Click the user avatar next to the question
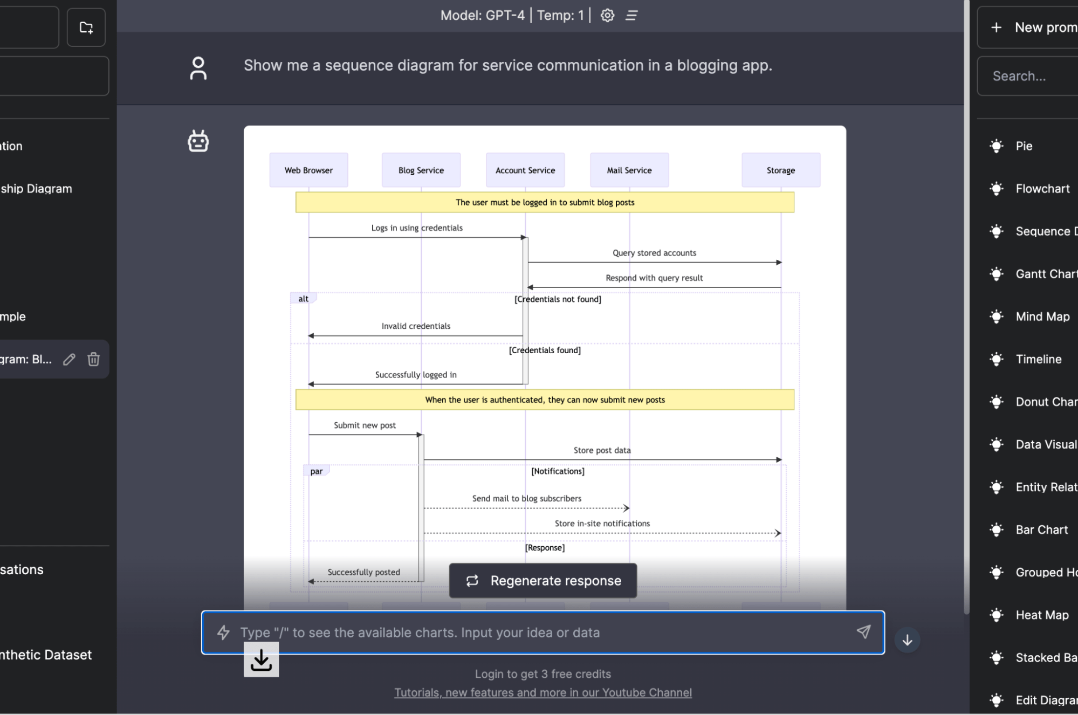 pos(198,68)
